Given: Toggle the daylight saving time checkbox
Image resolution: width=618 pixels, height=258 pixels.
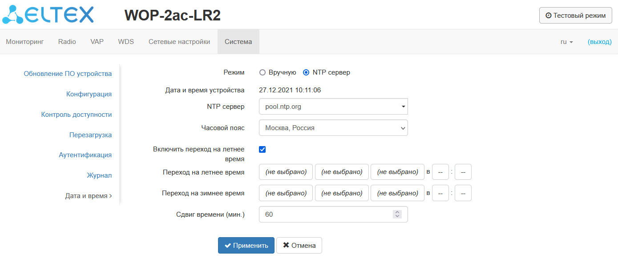Looking at the screenshot, I should point(263,150).
